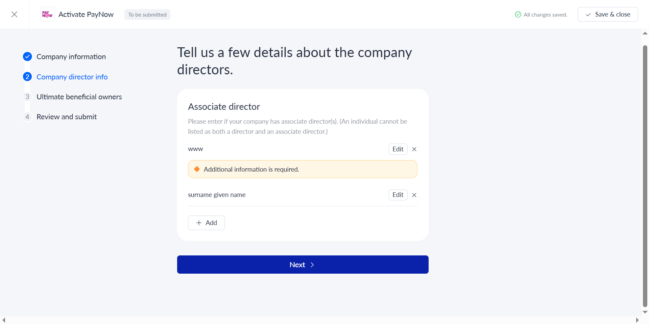The image size is (649, 324).
Task: Click the step 4 number circle
Action: point(27,117)
